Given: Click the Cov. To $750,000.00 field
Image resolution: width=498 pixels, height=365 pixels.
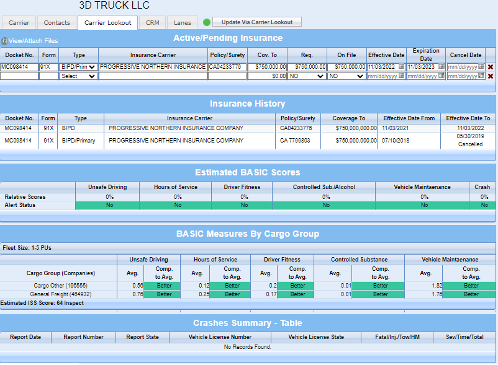Looking at the screenshot, I should click(267, 67).
